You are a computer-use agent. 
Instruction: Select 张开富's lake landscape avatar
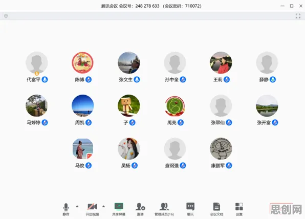pos(267,105)
